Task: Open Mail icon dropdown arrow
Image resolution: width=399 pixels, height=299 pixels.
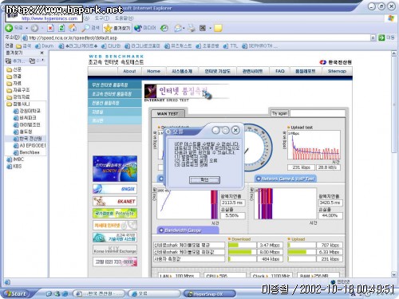Action: coord(184,28)
